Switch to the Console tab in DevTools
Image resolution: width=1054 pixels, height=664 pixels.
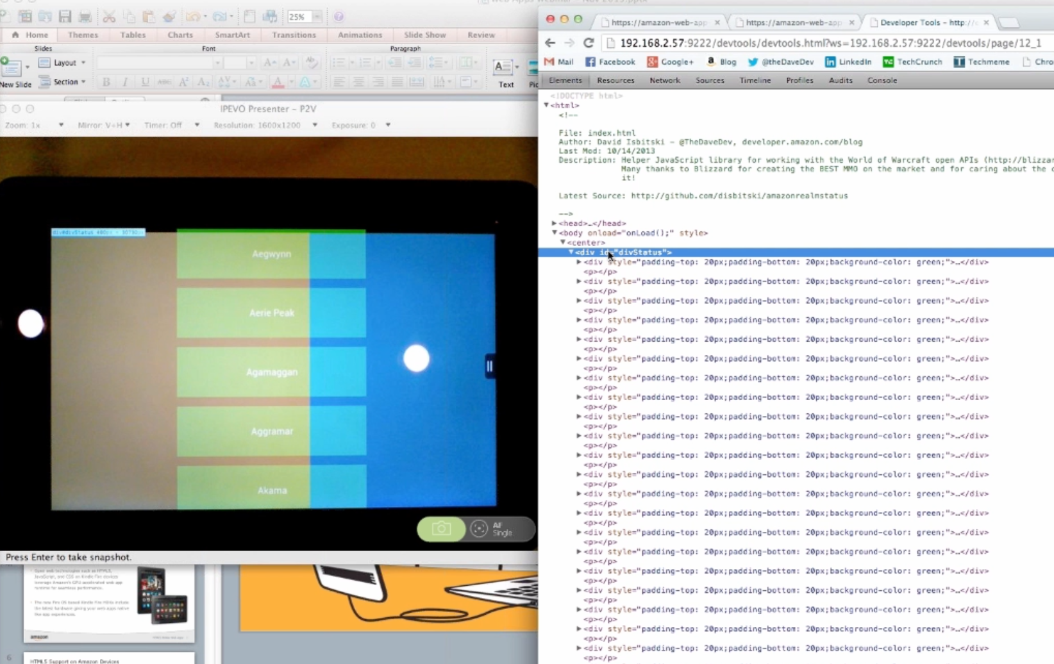(882, 80)
